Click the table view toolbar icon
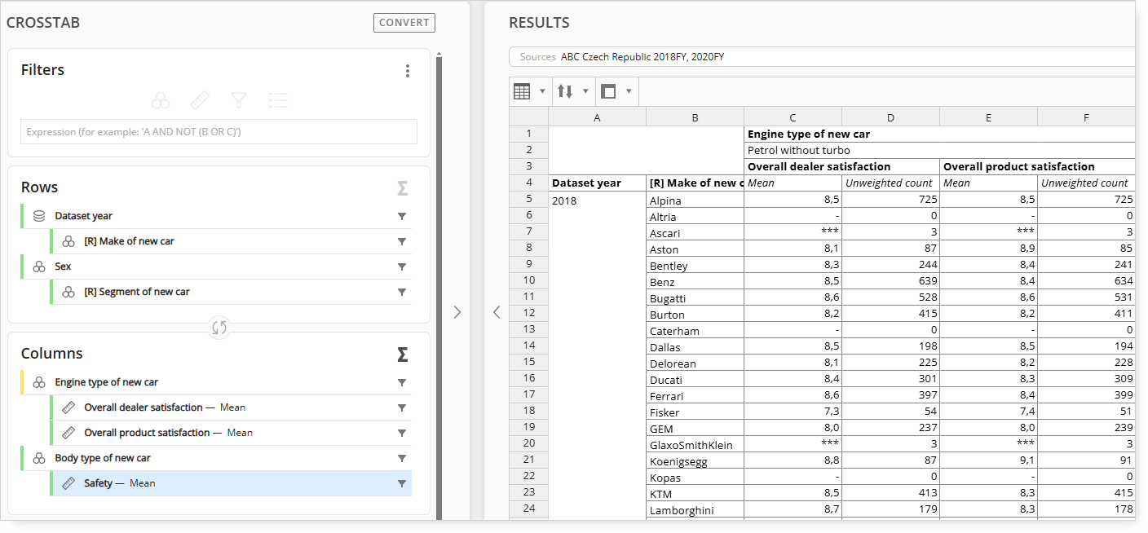Viewport: 1148px width, 533px height. coord(522,91)
